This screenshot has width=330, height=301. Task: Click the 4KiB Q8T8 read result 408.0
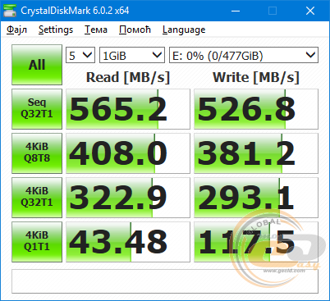coord(128,153)
